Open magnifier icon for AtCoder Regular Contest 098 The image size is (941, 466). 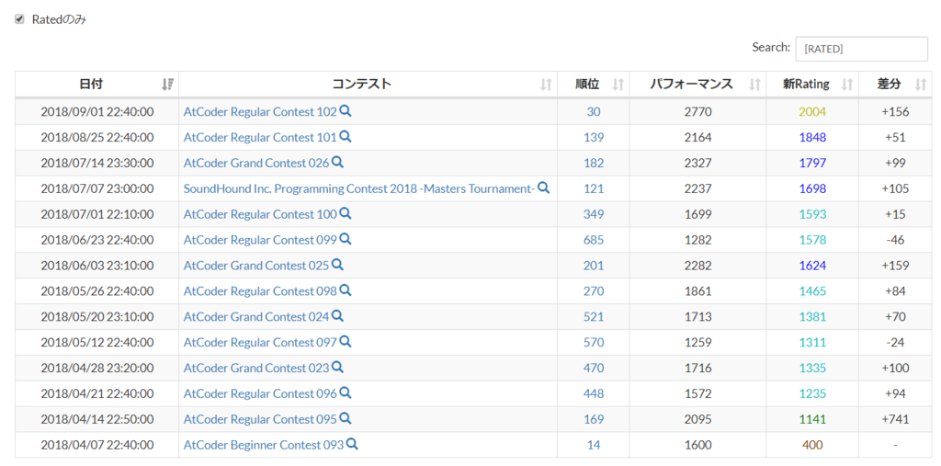pyautogui.click(x=346, y=290)
